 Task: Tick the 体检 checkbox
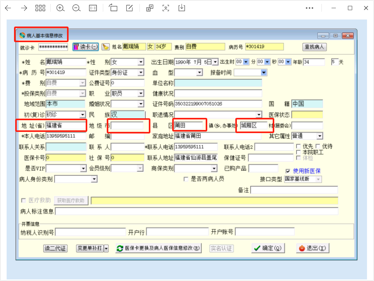coord(298,158)
